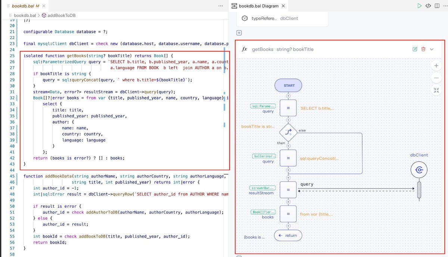Click the getBooks function name header
The image size is (448, 257).
(x=262, y=49)
